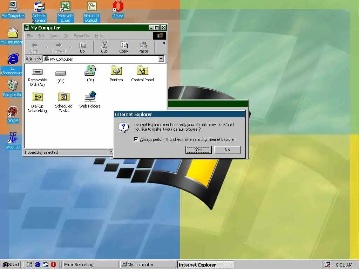Open the Back button history dropdown arrow
This screenshot has width=359, height=269.
point(46,48)
